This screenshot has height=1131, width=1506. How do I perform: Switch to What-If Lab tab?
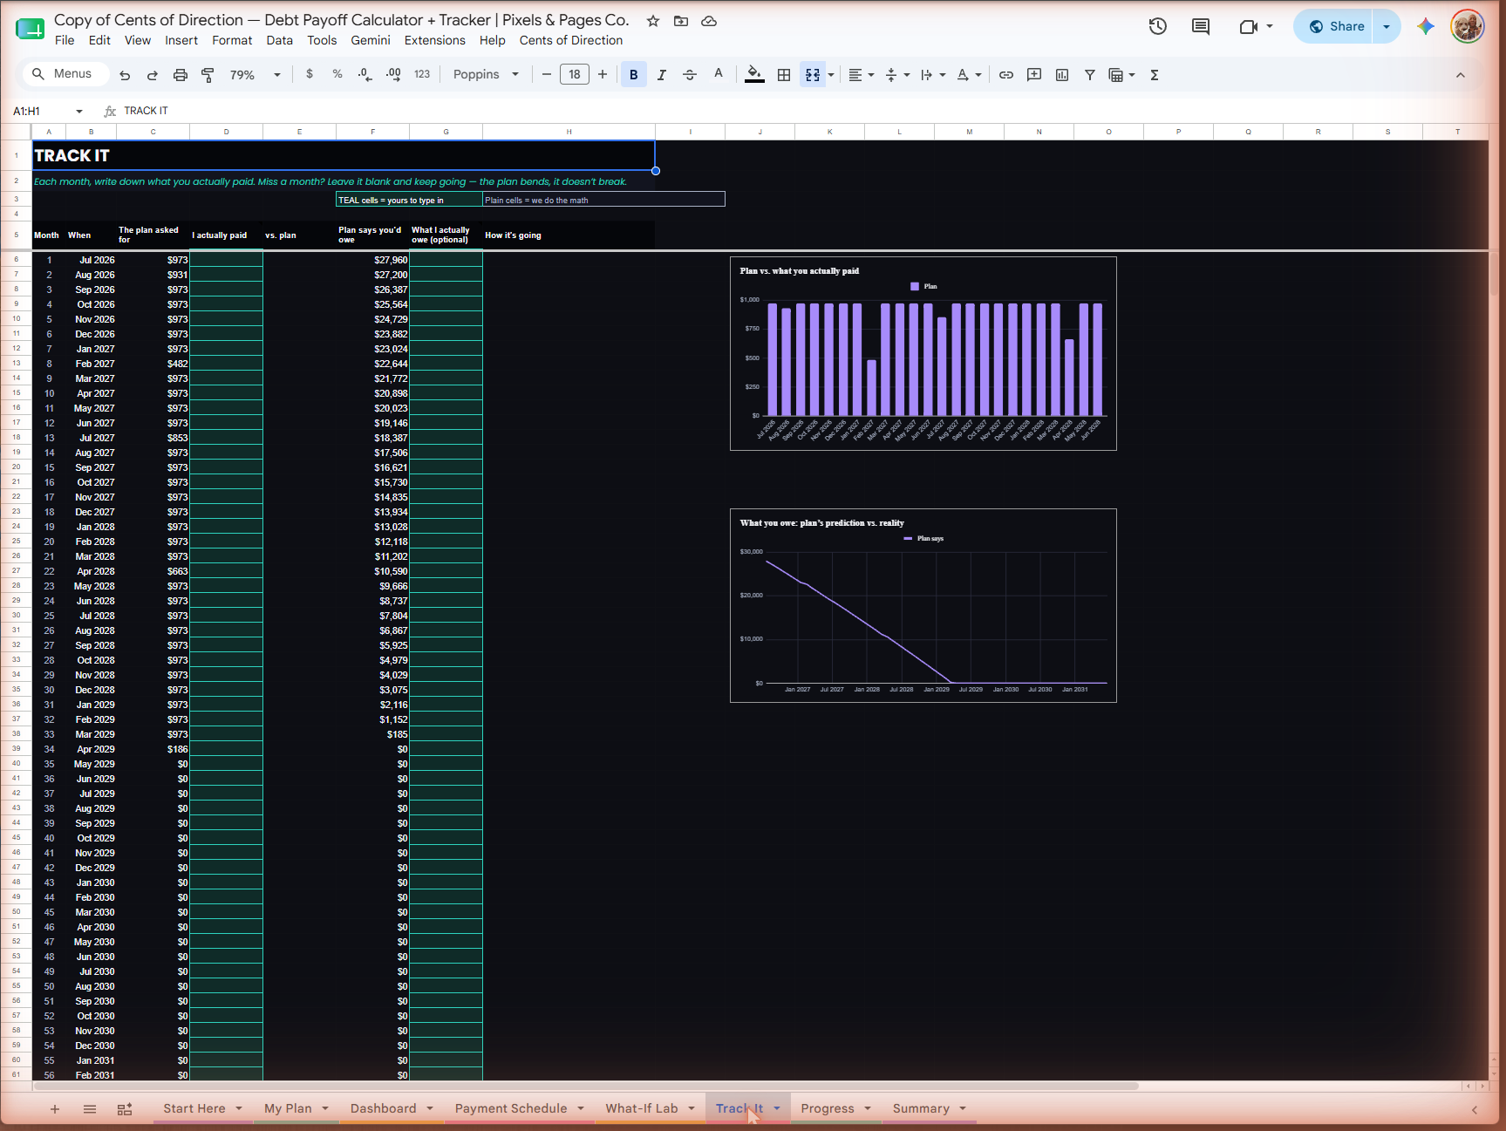[642, 1108]
